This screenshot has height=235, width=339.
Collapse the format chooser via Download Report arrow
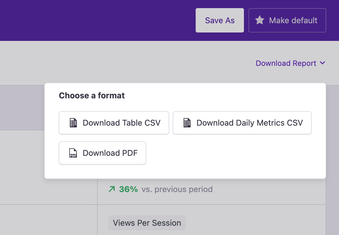323,63
